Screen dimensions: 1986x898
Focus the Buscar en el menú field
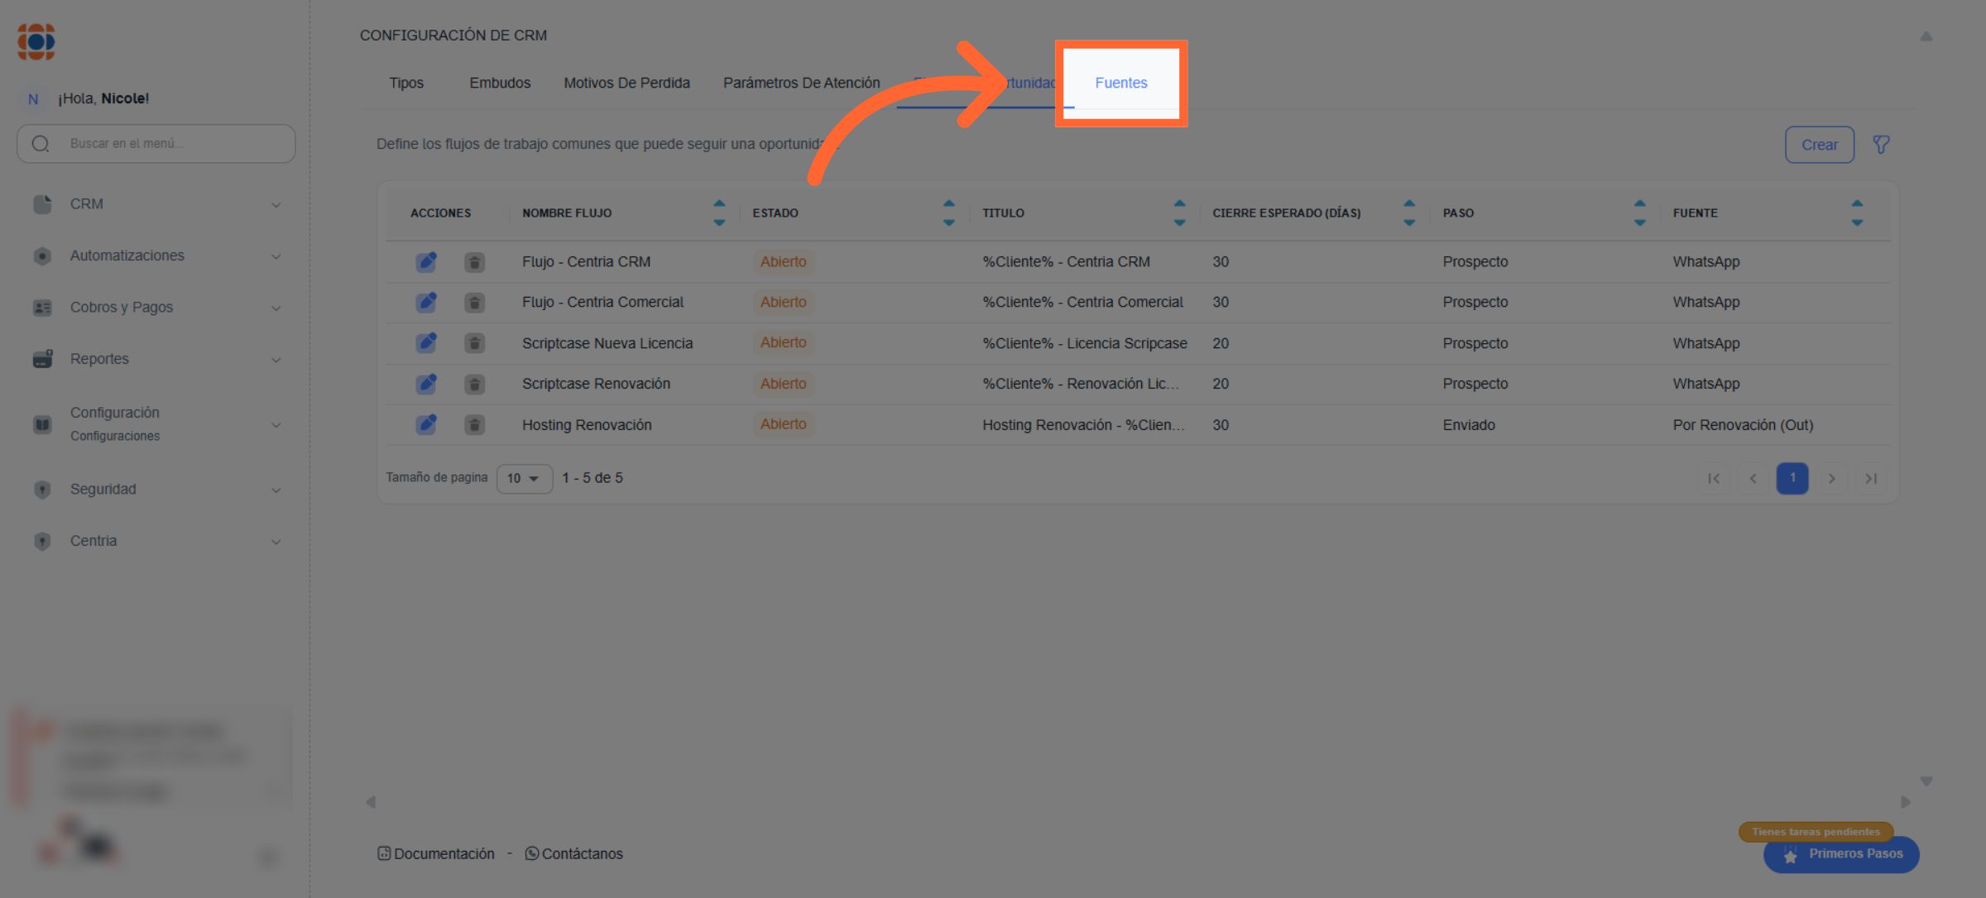[x=165, y=144]
